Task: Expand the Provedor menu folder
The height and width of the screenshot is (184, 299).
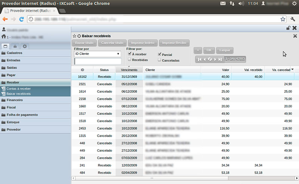Action: click(35, 130)
